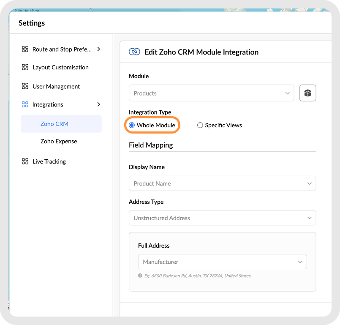Viewport: 340px width, 325px height.
Task: Click the User Management sidebar icon
Action: click(25, 87)
